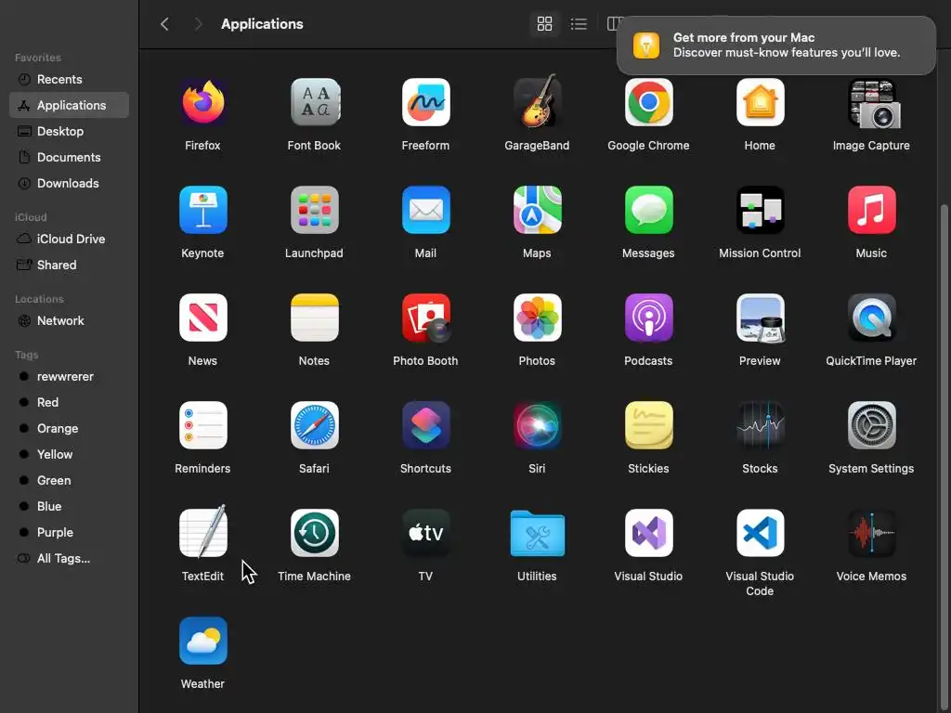Viewport: 951px width, 713px height.
Task: Switch to list view
Action: pyautogui.click(x=579, y=23)
